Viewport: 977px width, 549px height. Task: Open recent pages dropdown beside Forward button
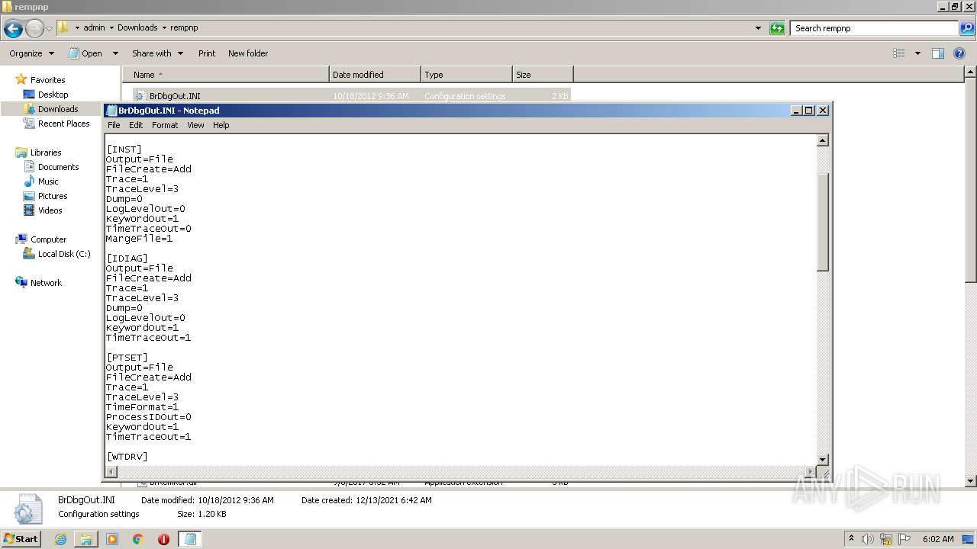pos(49,29)
